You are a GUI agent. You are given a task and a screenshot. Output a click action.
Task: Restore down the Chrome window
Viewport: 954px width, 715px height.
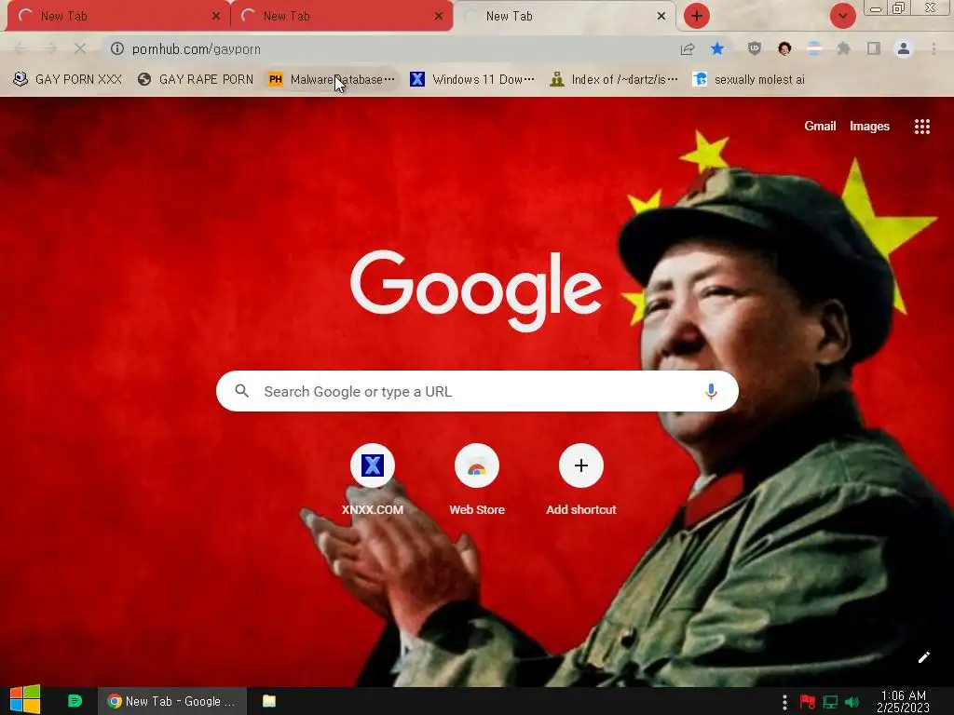898,7
